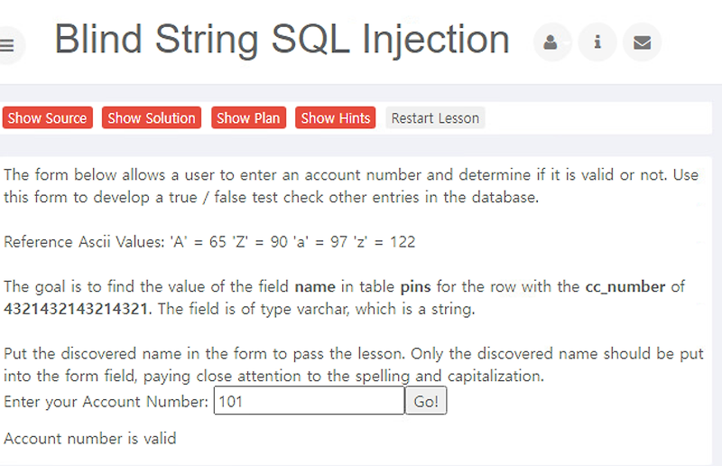This screenshot has height=466, width=722.
Task: Open the Show Plan button
Action: coord(248,118)
